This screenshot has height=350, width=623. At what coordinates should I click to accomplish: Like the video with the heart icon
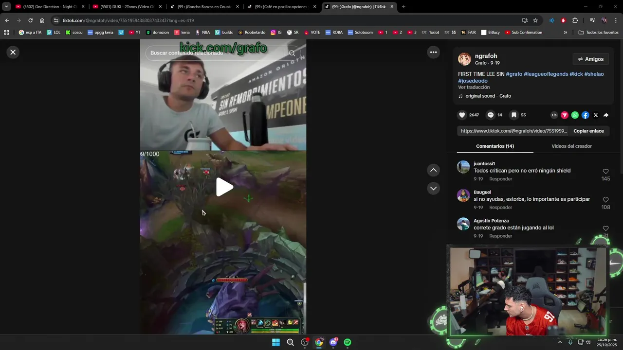click(x=462, y=115)
